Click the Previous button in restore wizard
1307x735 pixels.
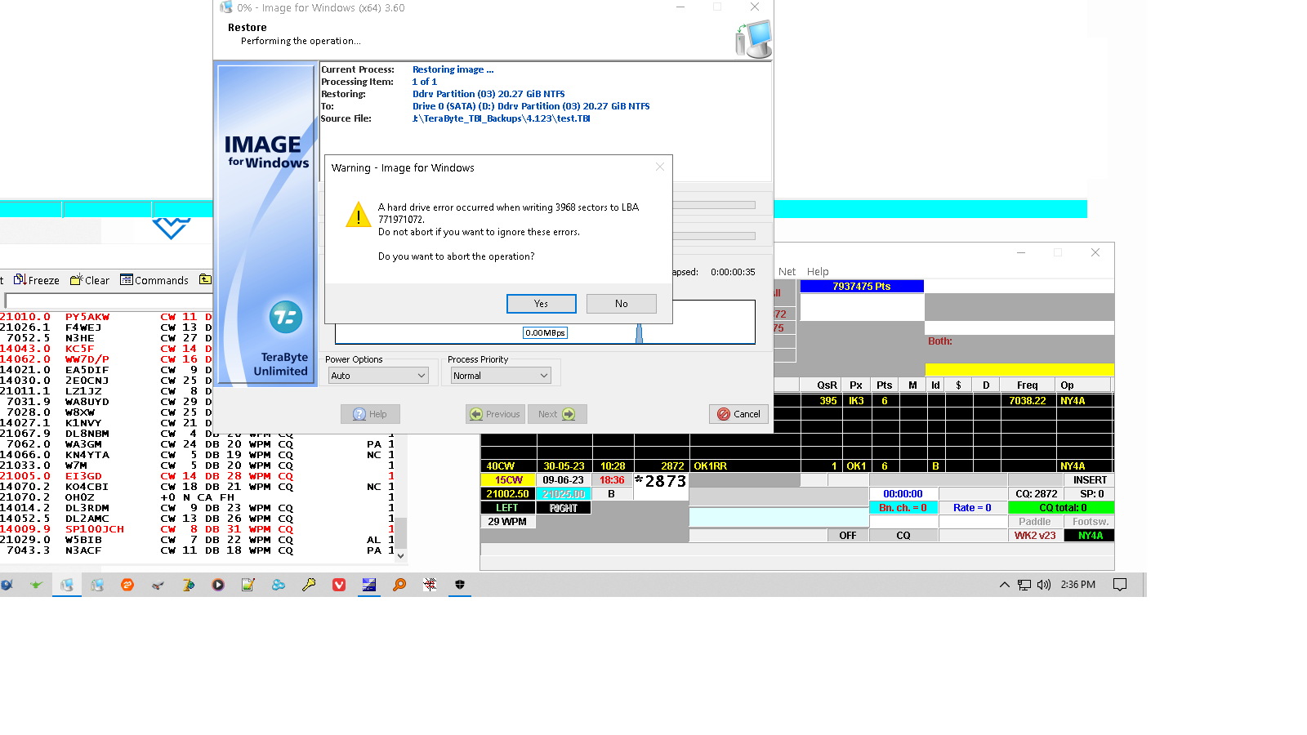495,414
